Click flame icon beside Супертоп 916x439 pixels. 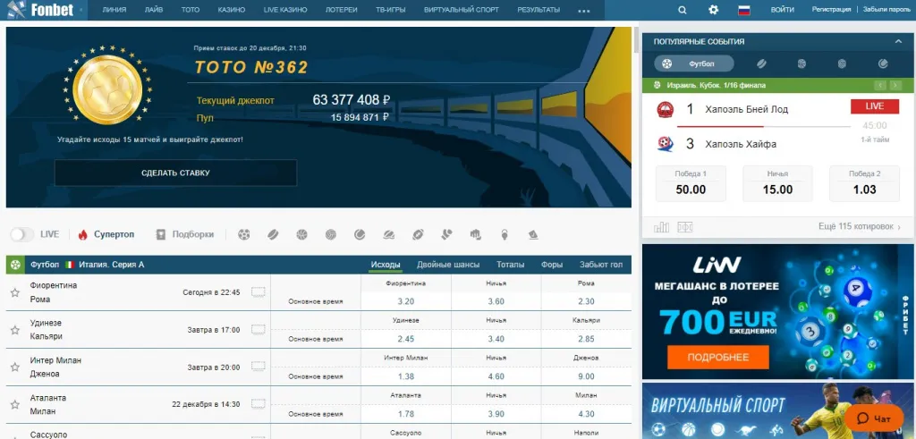pos(82,234)
